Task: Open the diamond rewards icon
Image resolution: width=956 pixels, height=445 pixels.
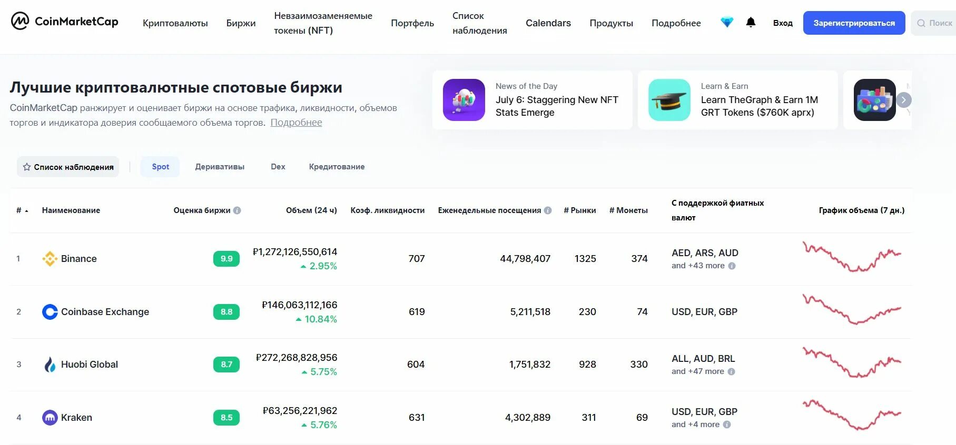Action: pyautogui.click(x=727, y=23)
